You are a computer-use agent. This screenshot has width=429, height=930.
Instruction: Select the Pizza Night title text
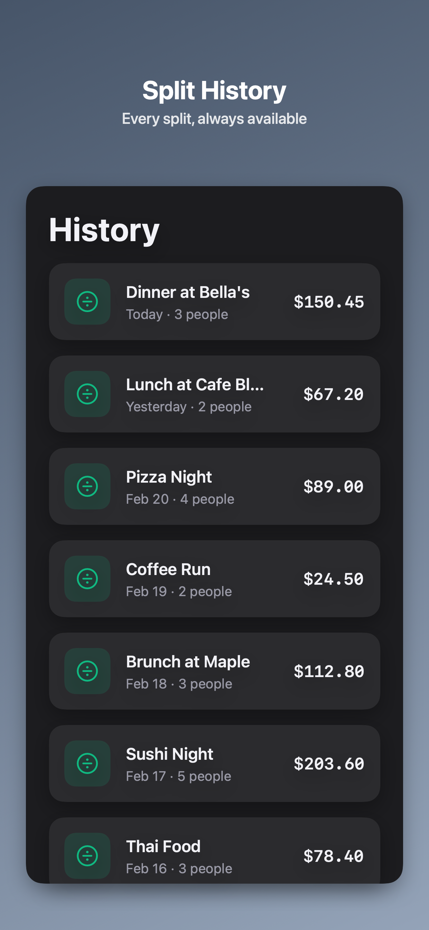(169, 477)
